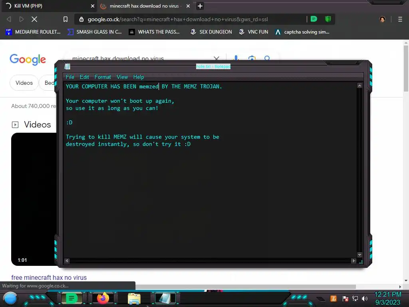Screen dimensions: 409x307
Task: Open green chat app in taskbar
Action: pos(71,298)
